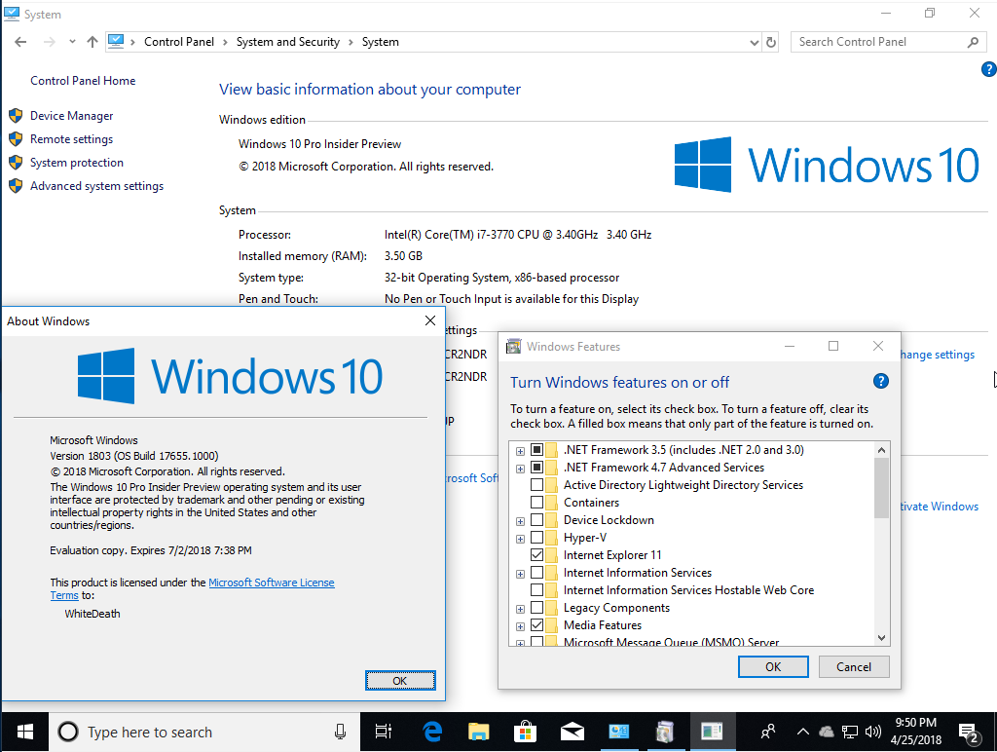Click the up-one-level arrow in Control Panel

coord(92,42)
